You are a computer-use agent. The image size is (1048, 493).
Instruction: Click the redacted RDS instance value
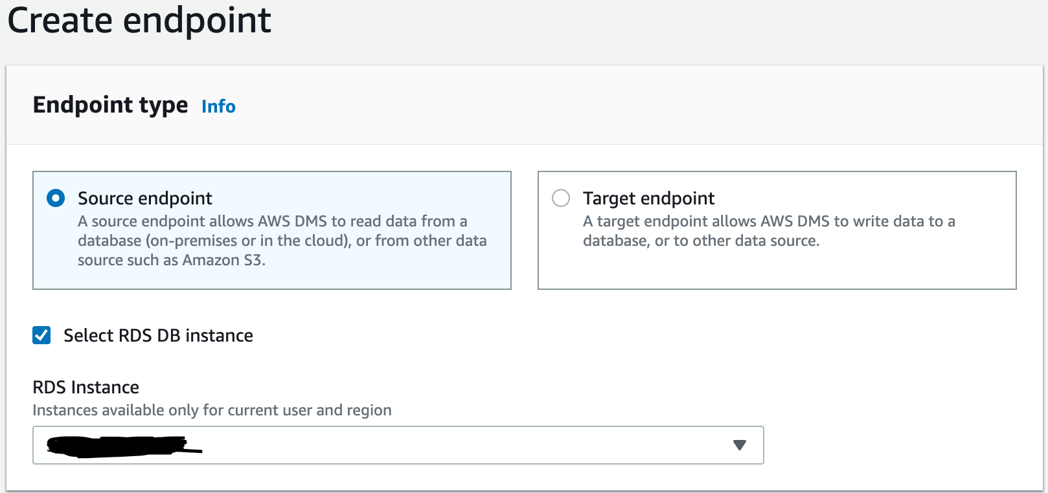click(x=123, y=446)
